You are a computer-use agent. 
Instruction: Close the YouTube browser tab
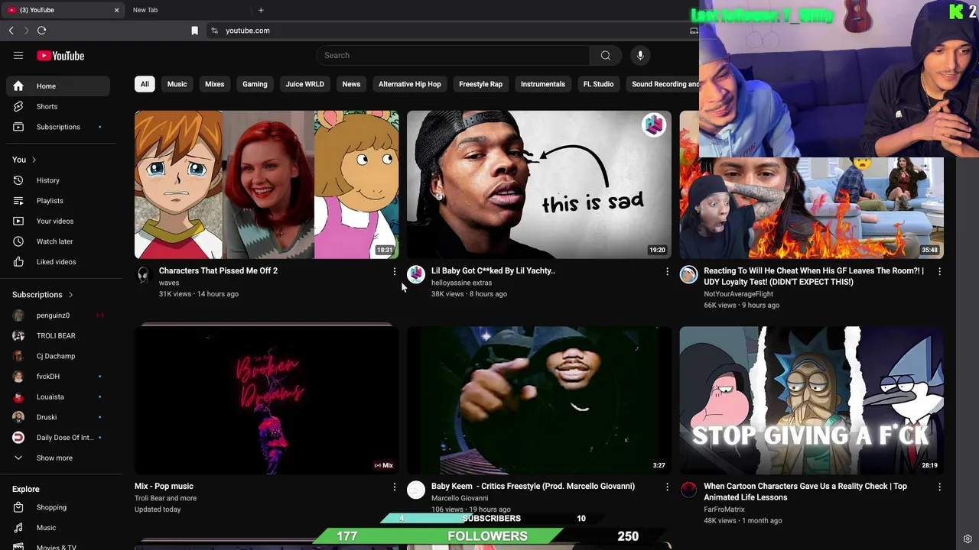[x=116, y=10]
